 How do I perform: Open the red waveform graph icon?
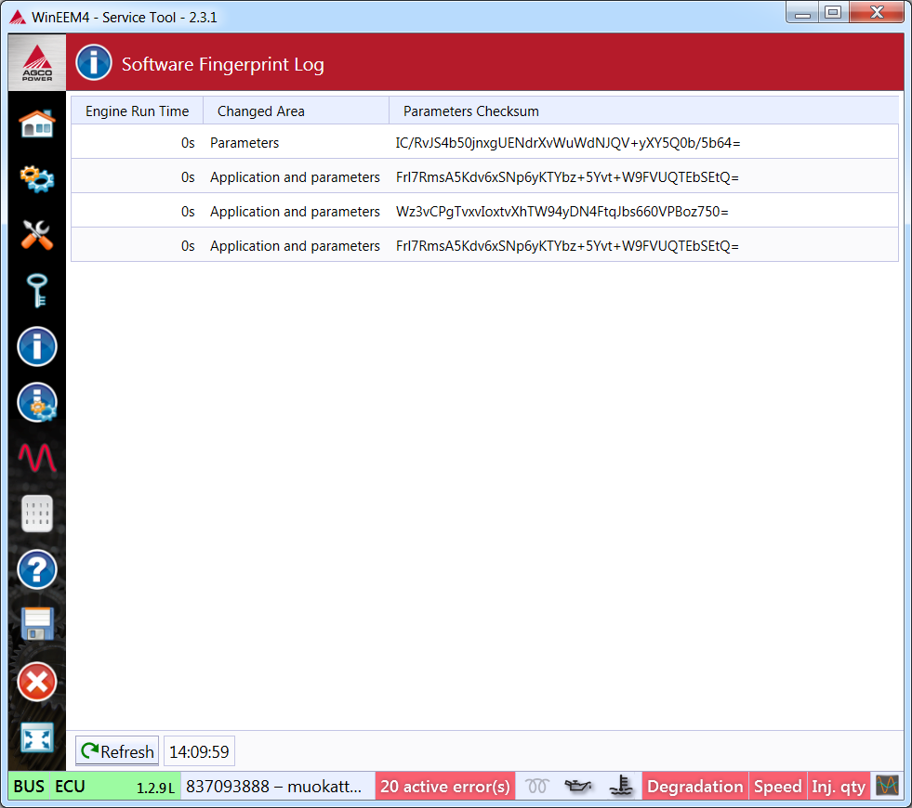point(37,458)
